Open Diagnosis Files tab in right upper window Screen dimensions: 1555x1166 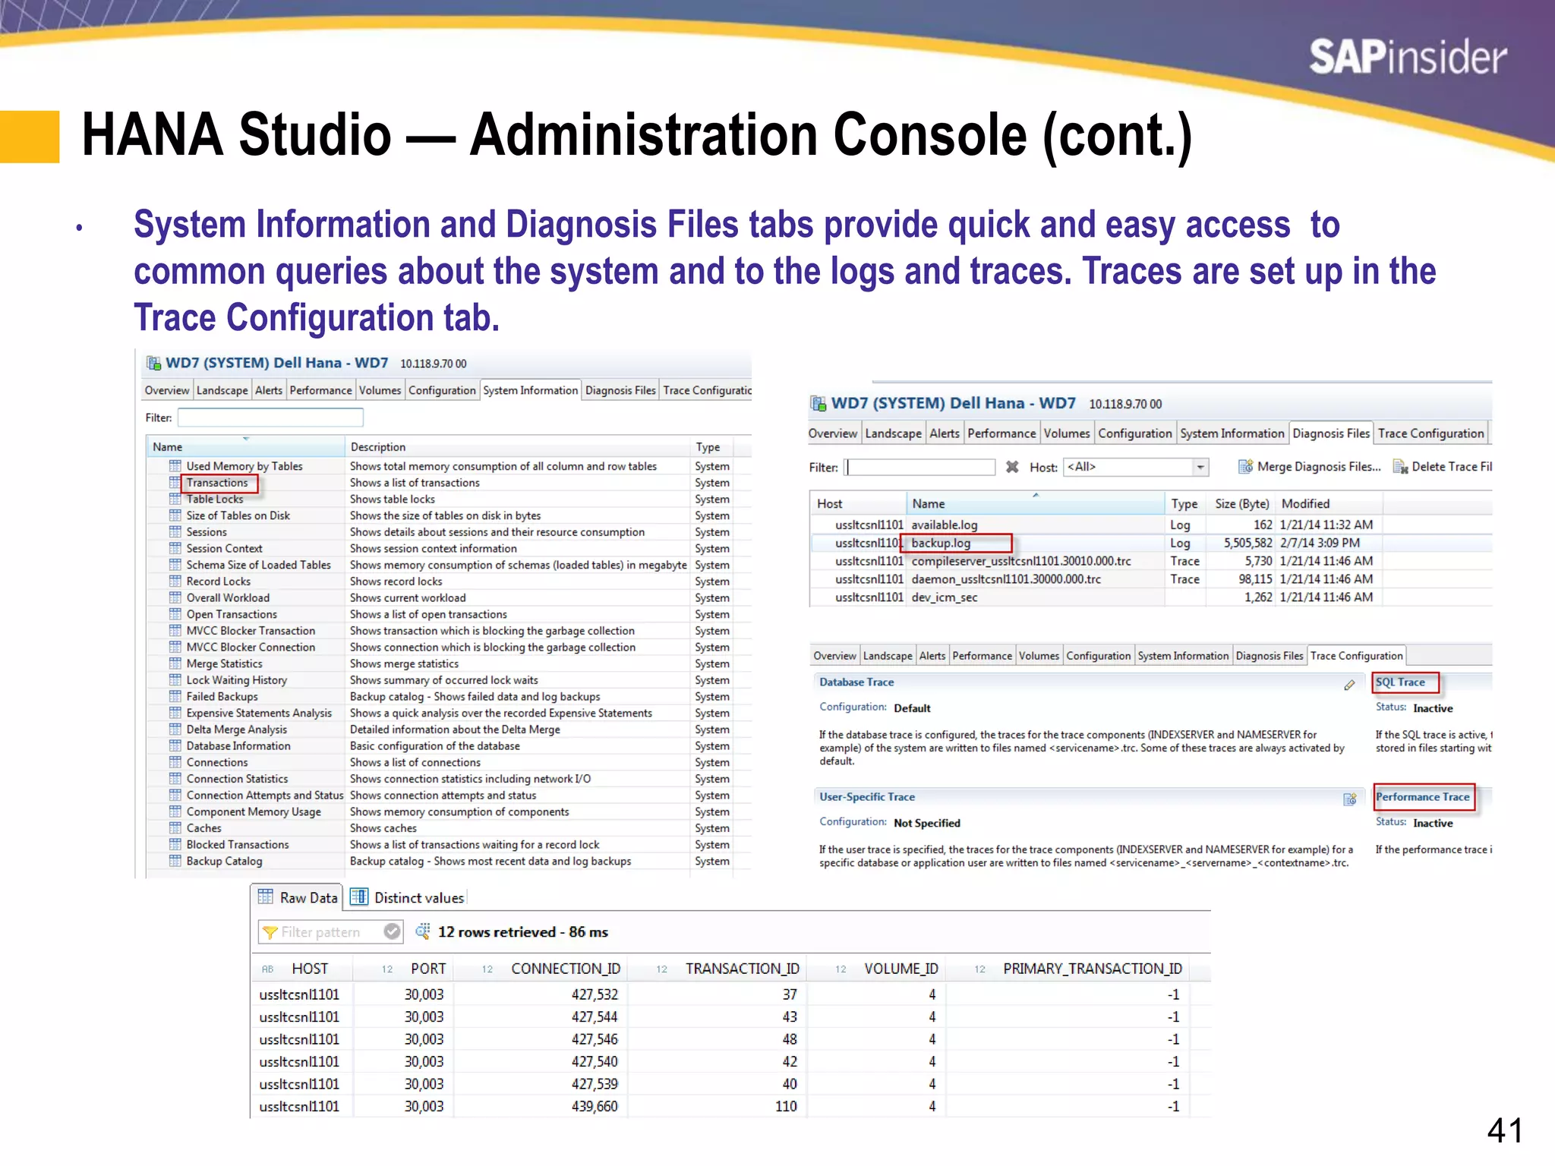tap(1331, 433)
